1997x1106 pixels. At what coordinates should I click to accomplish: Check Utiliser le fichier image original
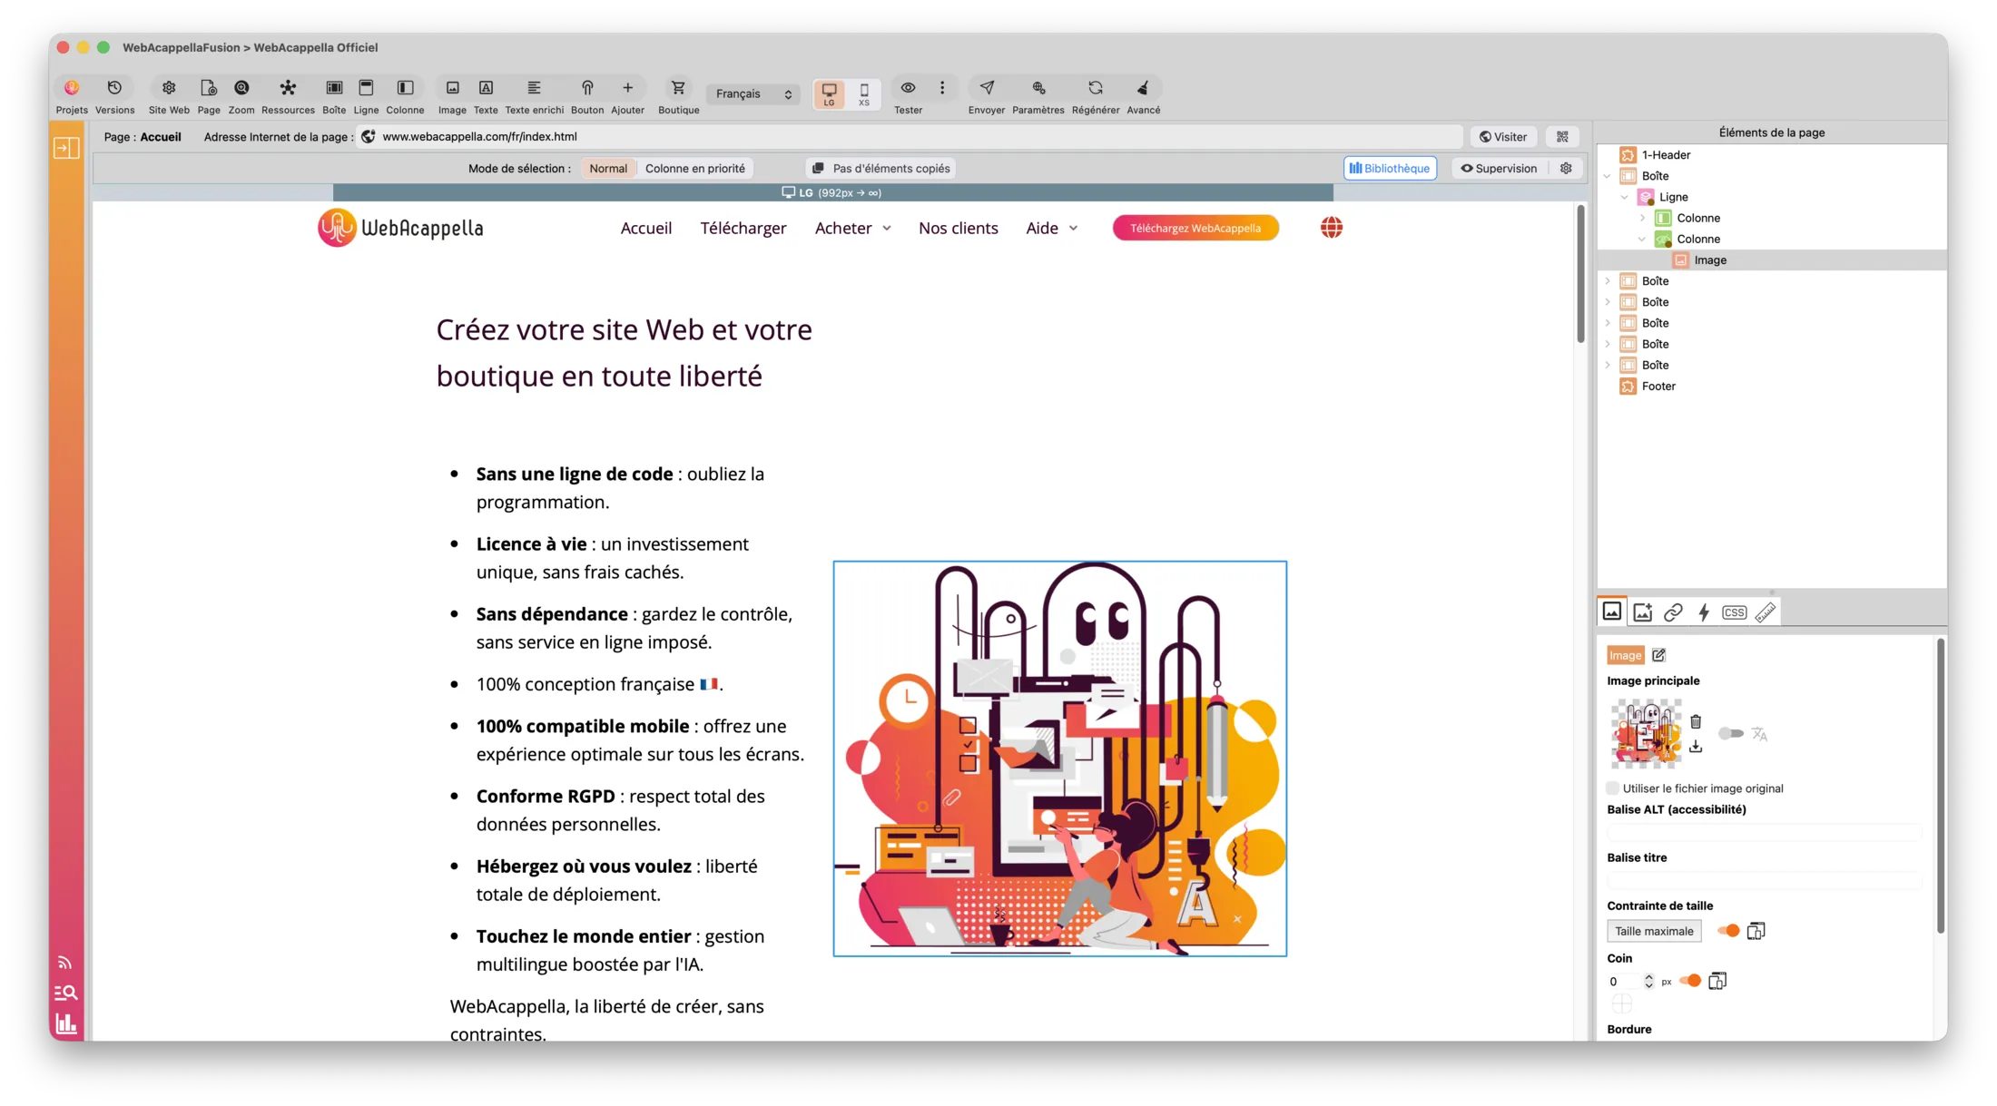point(1613,788)
